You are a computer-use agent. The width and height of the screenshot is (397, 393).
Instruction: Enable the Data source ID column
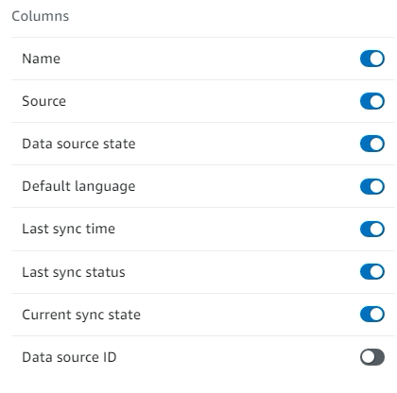(x=372, y=357)
